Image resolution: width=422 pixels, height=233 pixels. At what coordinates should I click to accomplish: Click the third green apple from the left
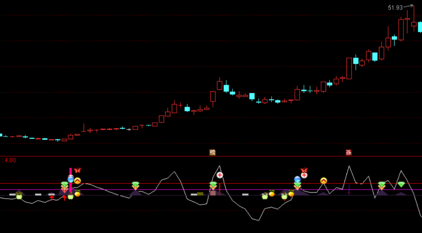click(265, 196)
